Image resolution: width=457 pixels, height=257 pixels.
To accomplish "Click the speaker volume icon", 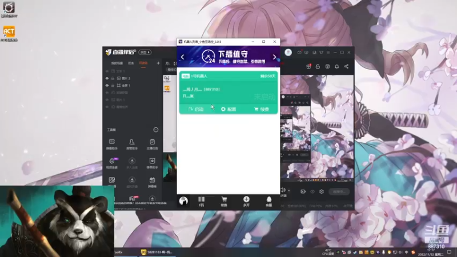I will [x=283, y=190].
